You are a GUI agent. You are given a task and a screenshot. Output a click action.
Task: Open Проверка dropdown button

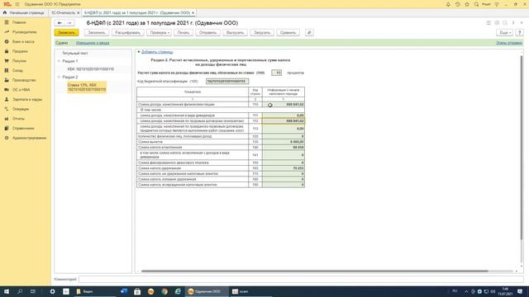pyautogui.click(x=160, y=33)
